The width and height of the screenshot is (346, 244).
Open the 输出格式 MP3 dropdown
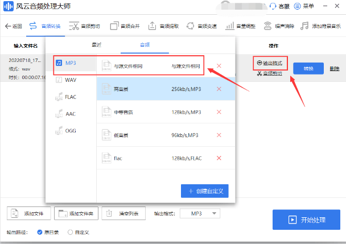(200, 213)
